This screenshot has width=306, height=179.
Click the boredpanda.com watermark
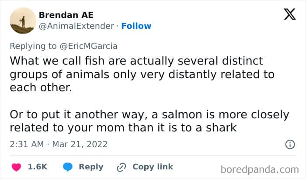[x=260, y=169]
